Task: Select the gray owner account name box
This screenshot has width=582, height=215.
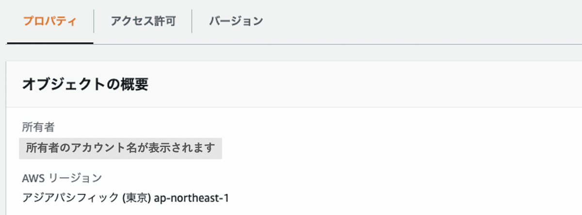Action: point(120,149)
